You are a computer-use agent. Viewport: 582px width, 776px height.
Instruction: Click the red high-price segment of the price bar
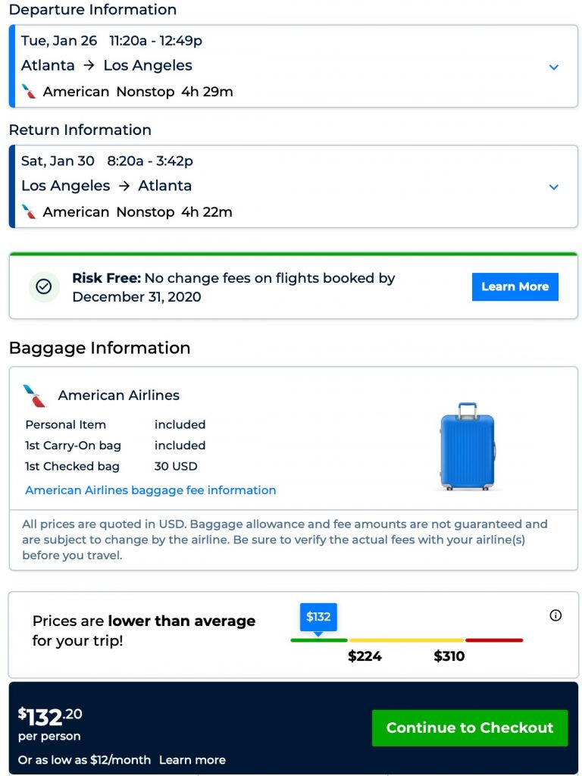tap(494, 640)
